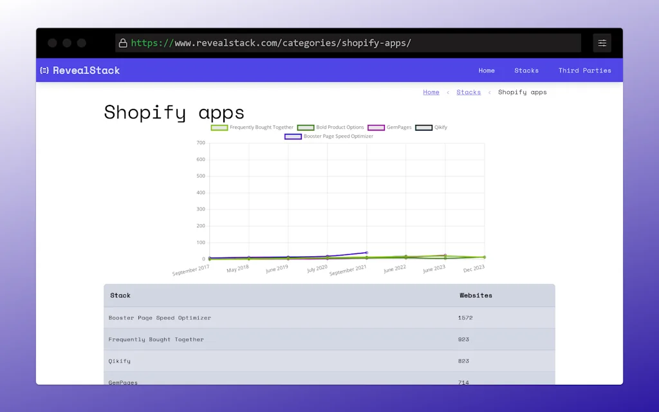The width and height of the screenshot is (659, 412).
Task: Select Home in the navigation bar
Action: [x=487, y=70]
